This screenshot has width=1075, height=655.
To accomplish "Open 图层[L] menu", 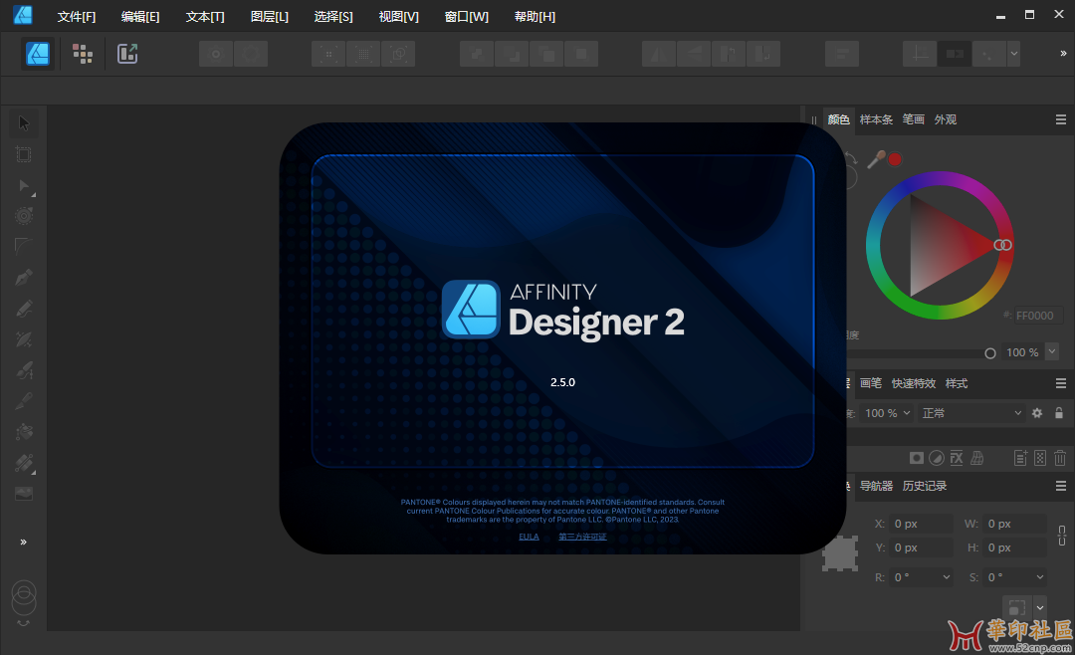I will click(x=270, y=17).
